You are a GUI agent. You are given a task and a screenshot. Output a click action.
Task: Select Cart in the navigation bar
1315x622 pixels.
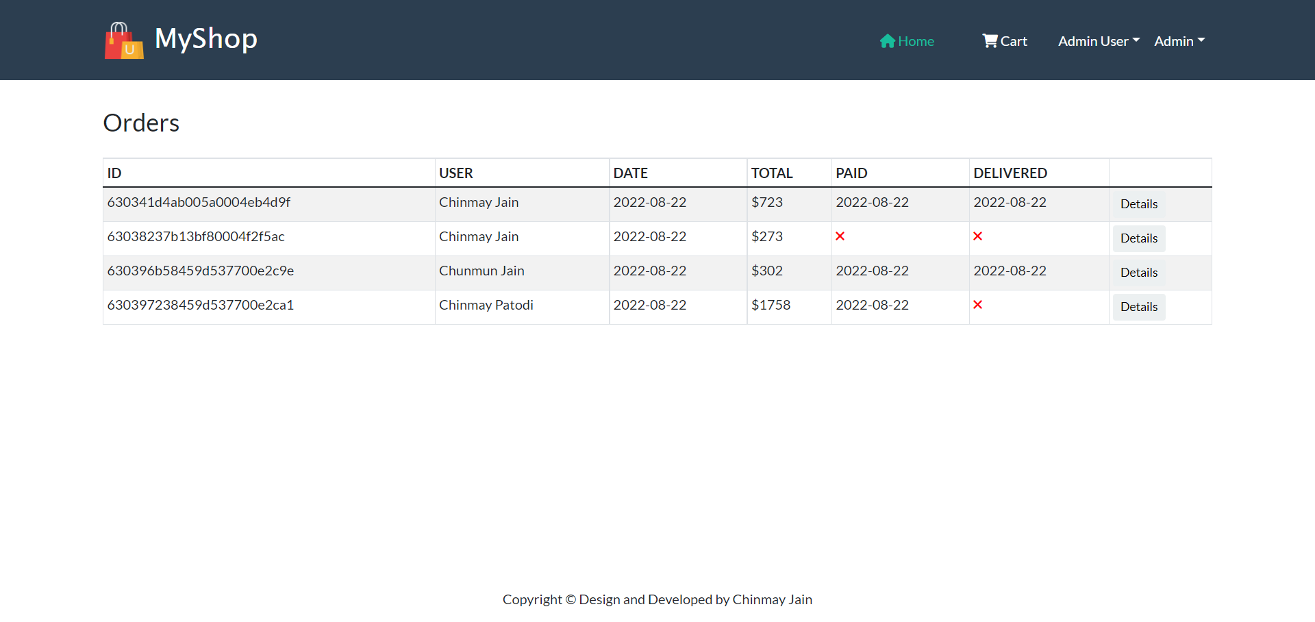[x=1012, y=41]
